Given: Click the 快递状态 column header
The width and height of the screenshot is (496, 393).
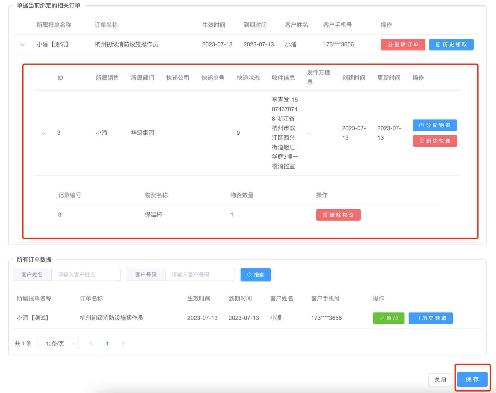Looking at the screenshot, I should click(248, 78).
